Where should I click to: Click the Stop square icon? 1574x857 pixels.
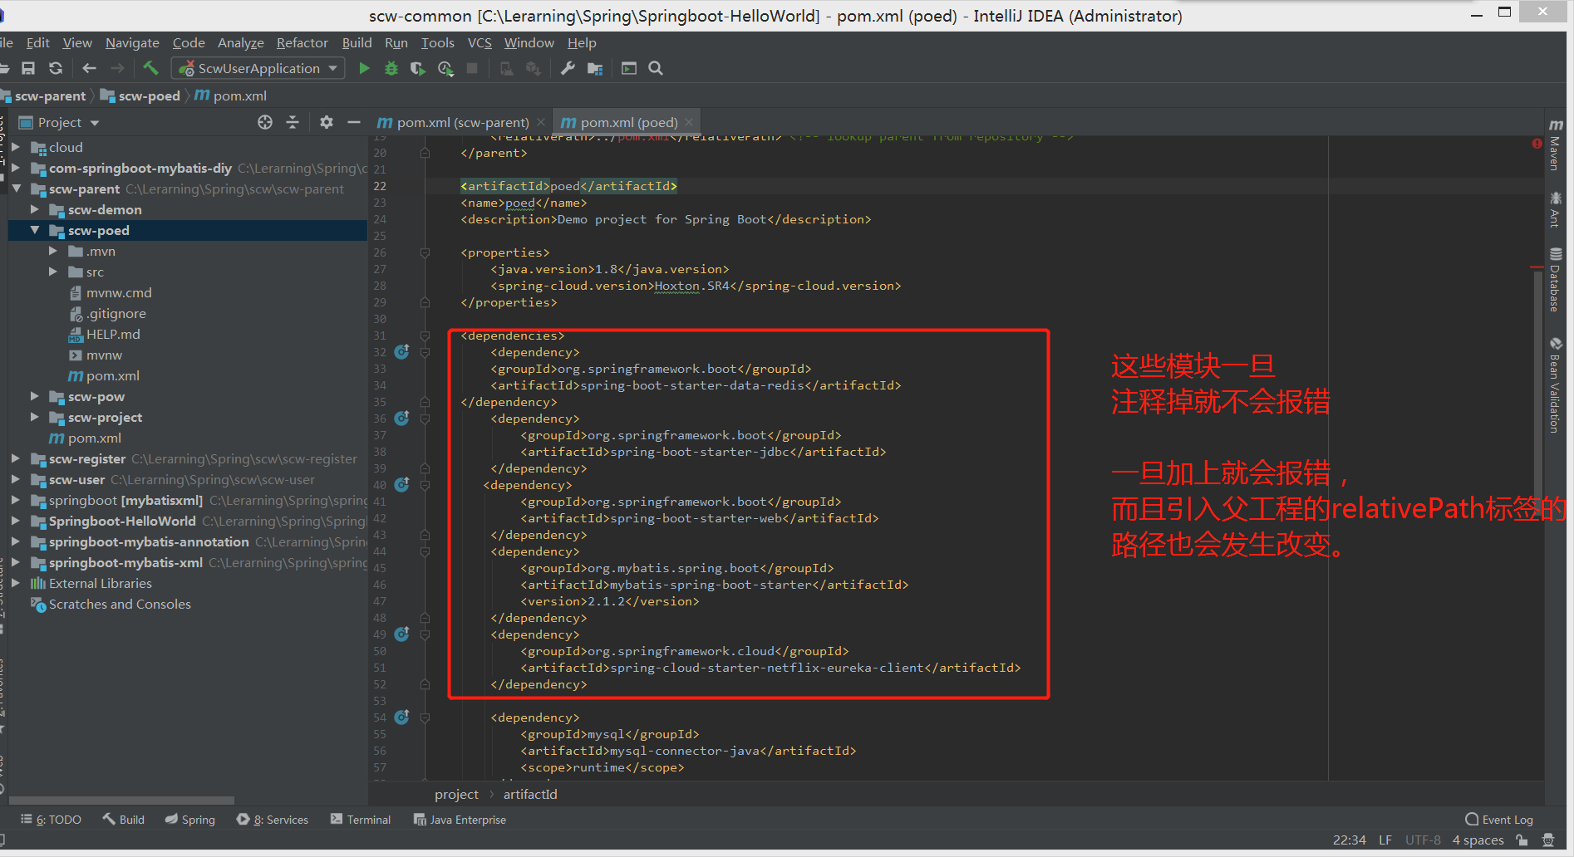[x=472, y=68]
